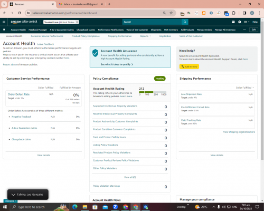Image resolution: width=264 pixels, height=211 pixels.
Task: Open Suspected Intellectual Property Violations link
Action: pos(115,106)
